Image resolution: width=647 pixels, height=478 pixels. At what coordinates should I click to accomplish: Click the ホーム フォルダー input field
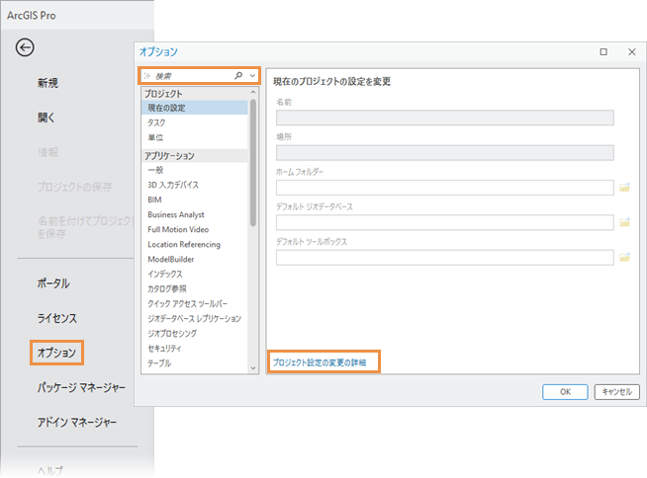point(445,188)
